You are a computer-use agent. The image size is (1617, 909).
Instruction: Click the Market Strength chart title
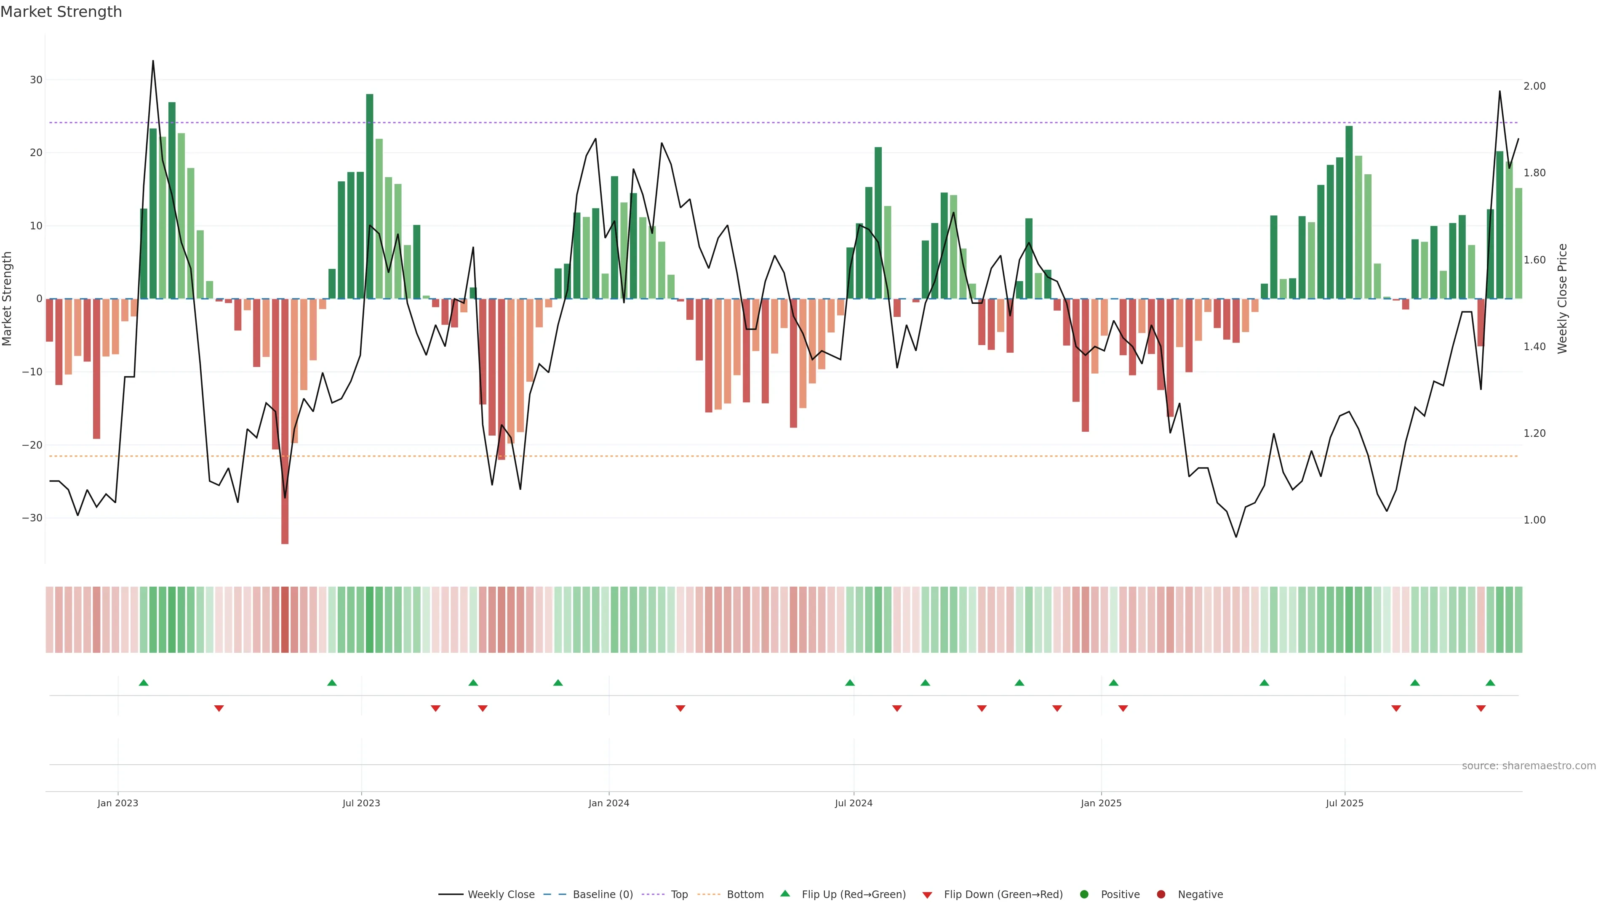point(61,12)
